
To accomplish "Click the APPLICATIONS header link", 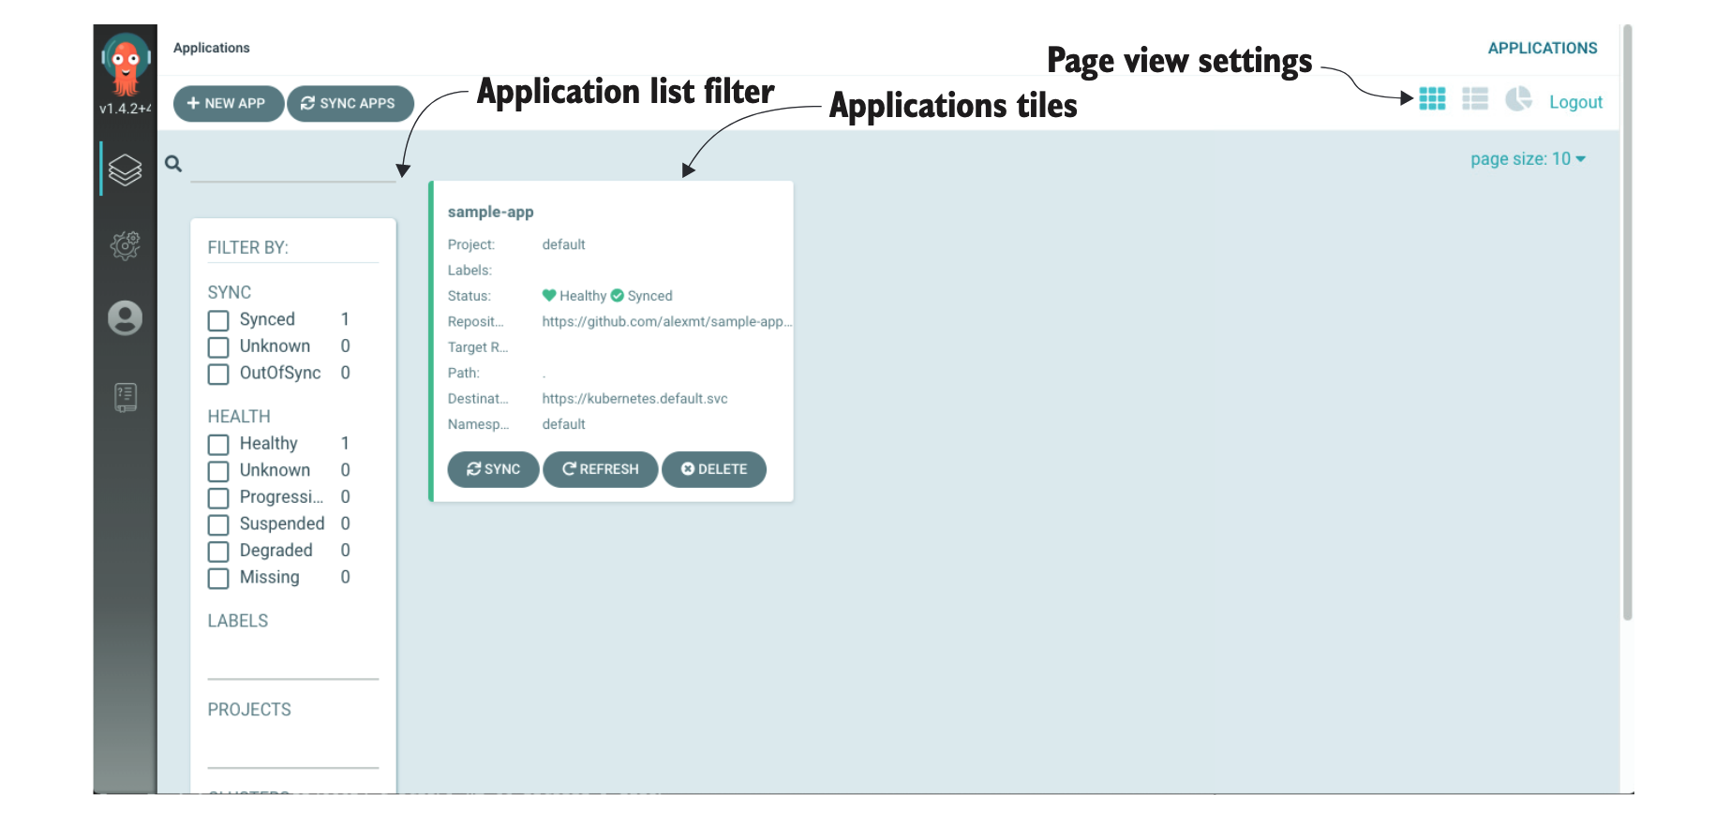I will [1542, 49].
